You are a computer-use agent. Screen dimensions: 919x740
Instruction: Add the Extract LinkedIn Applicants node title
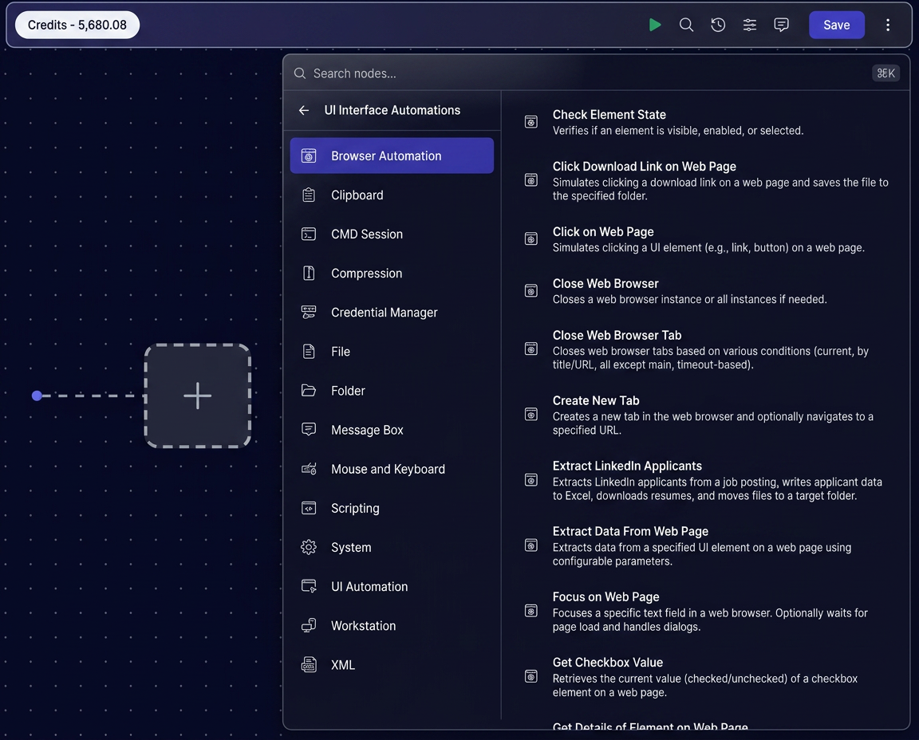(627, 466)
